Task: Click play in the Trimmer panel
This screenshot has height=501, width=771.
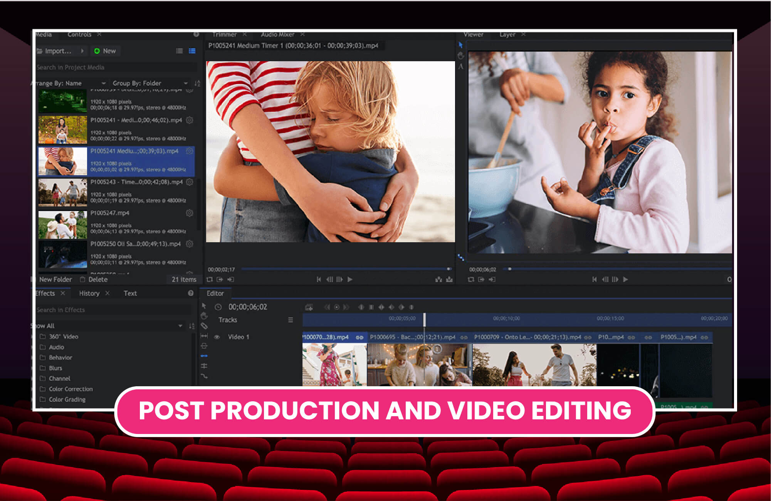Action: (x=350, y=279)
